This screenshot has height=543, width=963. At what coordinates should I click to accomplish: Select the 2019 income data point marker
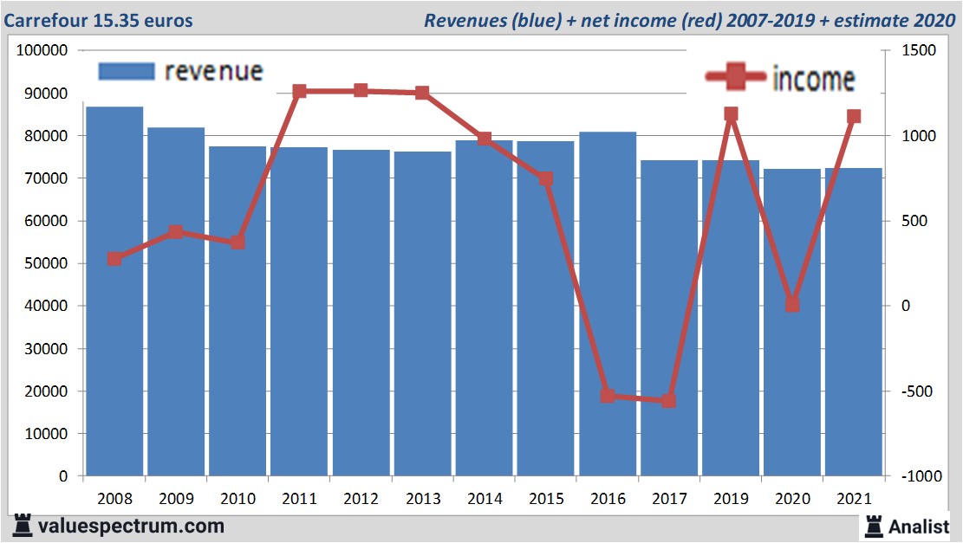(x=731, y=113)
